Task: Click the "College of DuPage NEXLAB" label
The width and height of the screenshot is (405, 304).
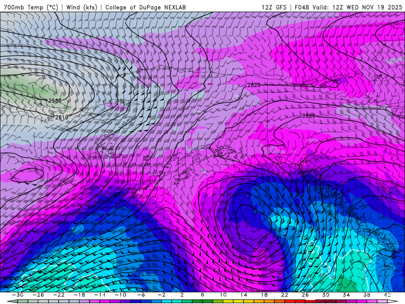Action: point(145,7)
